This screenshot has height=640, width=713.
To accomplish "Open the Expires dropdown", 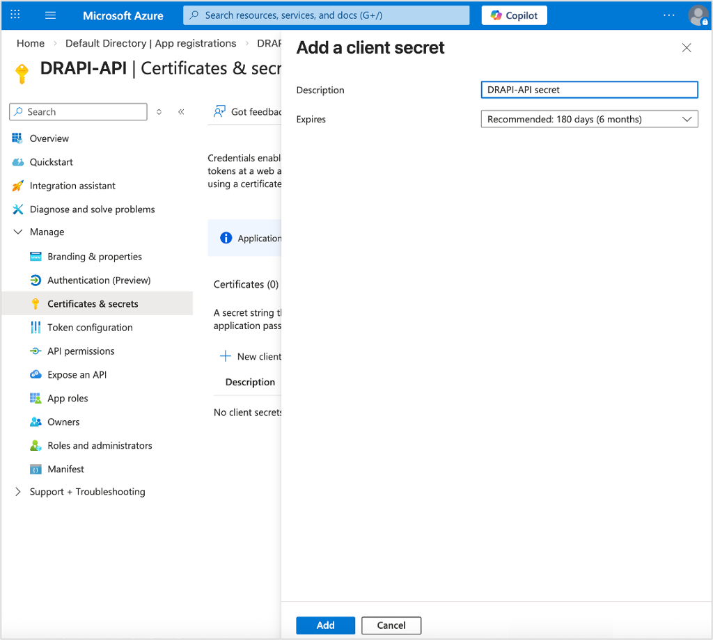I will [589, 118].
